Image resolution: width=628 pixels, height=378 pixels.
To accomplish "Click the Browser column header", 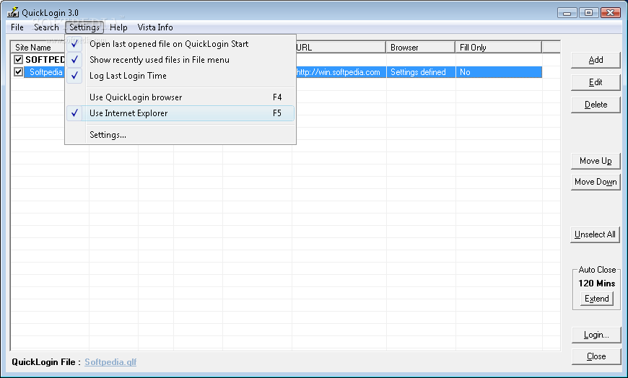I will [421, 48].
